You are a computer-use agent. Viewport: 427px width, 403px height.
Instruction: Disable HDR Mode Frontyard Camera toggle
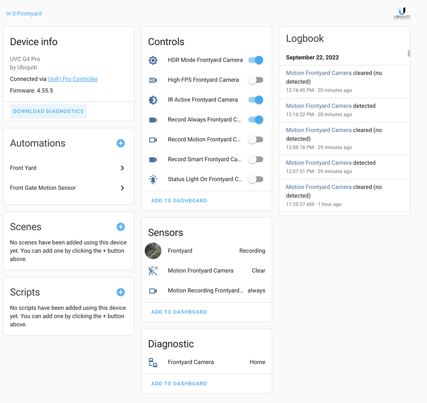click(x=256, y=60)
